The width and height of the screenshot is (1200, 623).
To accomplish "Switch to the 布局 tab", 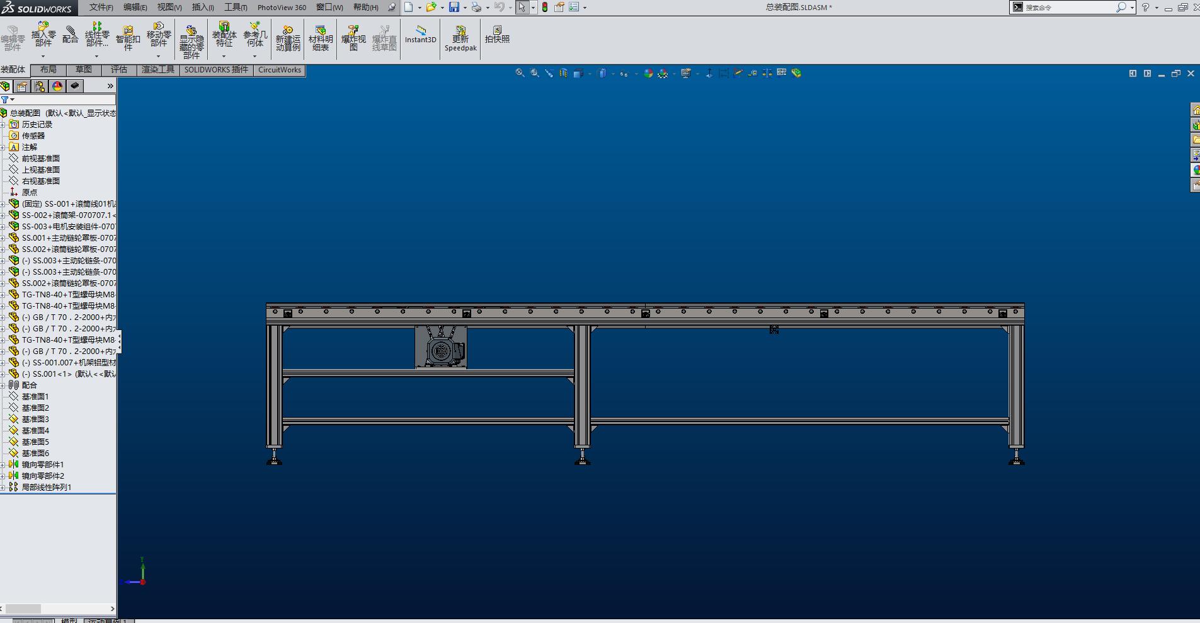I will click(x=48, y=70).
